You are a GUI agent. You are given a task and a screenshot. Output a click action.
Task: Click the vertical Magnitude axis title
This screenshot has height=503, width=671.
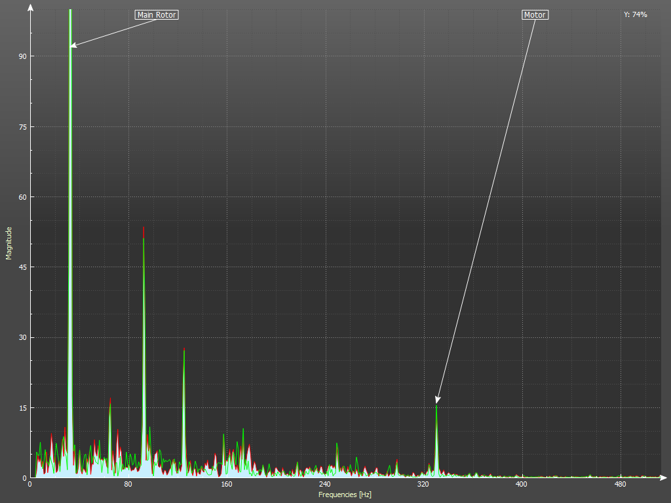[x=9, y=243]
